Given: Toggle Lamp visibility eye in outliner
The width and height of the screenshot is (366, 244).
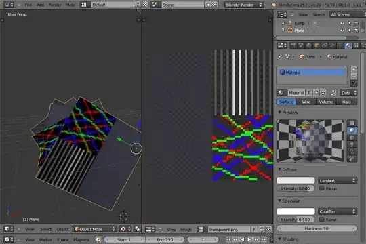Looking at the screenshot, I should click(x=342, y=23).
